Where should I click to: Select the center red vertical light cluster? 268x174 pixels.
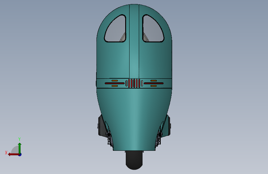134,83
